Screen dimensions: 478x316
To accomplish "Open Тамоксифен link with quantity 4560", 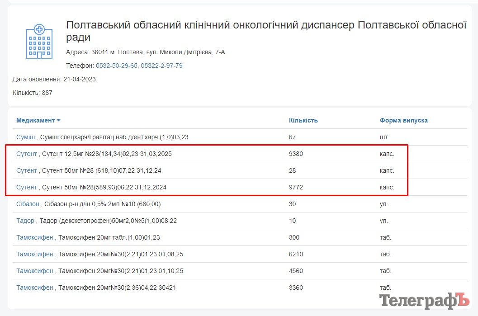I will pyautogui.click(x=34, y=271).
